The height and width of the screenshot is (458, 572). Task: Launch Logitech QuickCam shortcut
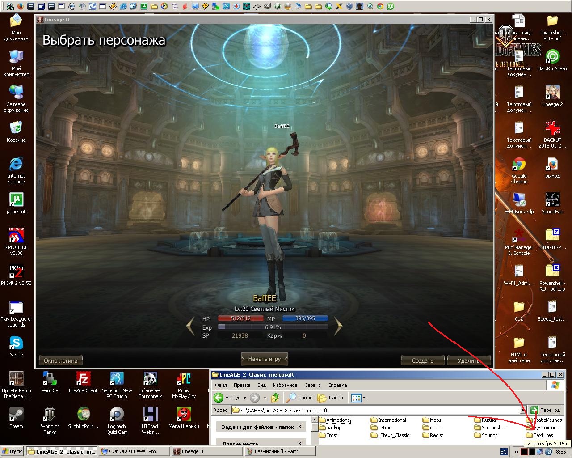(x=117, y=421)
